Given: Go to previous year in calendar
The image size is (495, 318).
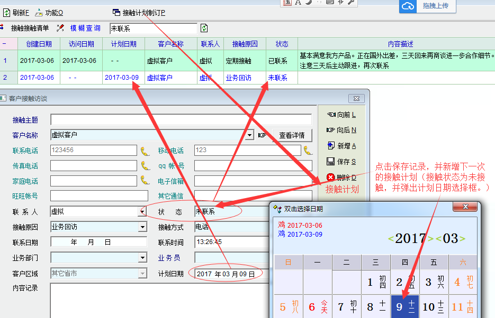Looking at the screenshot, I should pyautogui.click(x=391, y=239).
